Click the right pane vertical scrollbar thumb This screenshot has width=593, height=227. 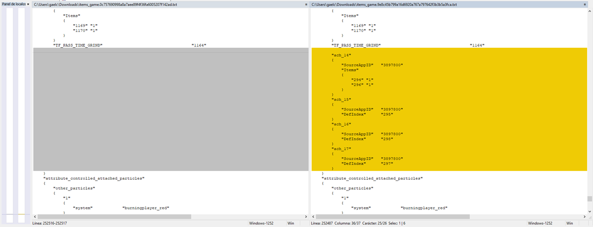click(x=590, y=199)
